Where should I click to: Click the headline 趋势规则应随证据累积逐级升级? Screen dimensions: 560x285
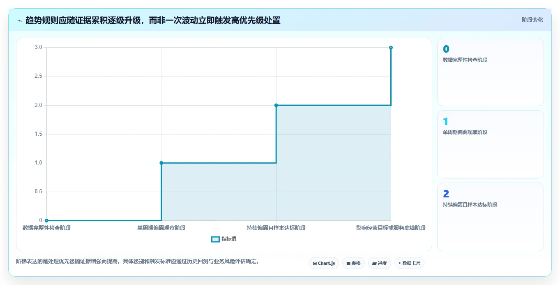pos(83,20)
